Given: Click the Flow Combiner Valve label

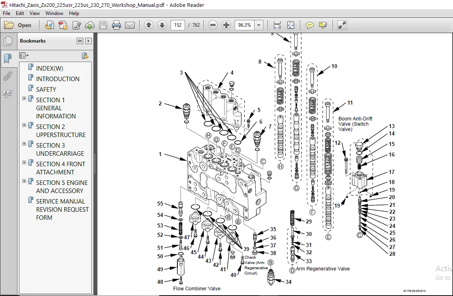Looking at the screenshot, I should tap(197, 289).
